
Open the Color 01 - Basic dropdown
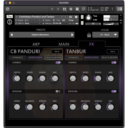point(105,35)
